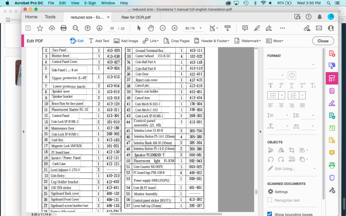
Task: Flip object horizontal icon in Objects section
Action: [281, 150]
